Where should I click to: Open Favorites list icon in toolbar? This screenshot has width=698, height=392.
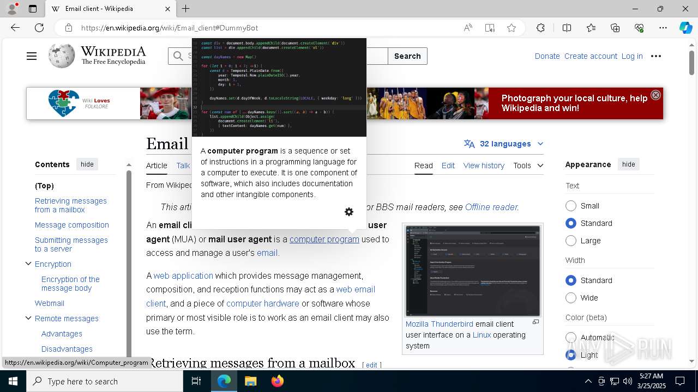(591, 28)
